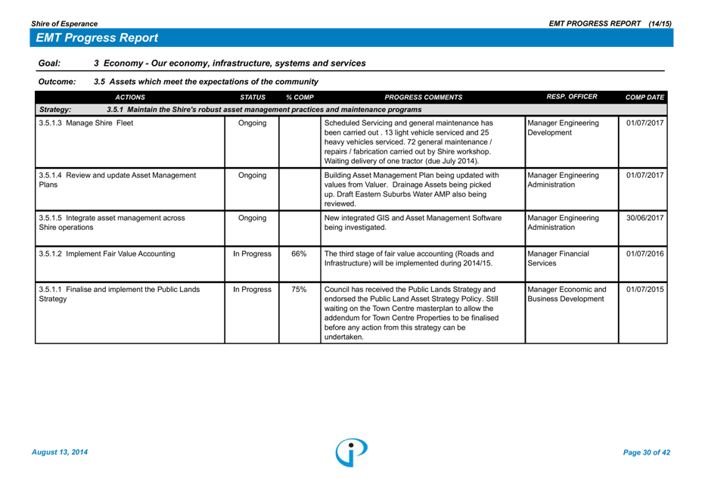This screenshot has height=497, width=702.
Task: Click the 66% completion value
Action: point(299,253)
